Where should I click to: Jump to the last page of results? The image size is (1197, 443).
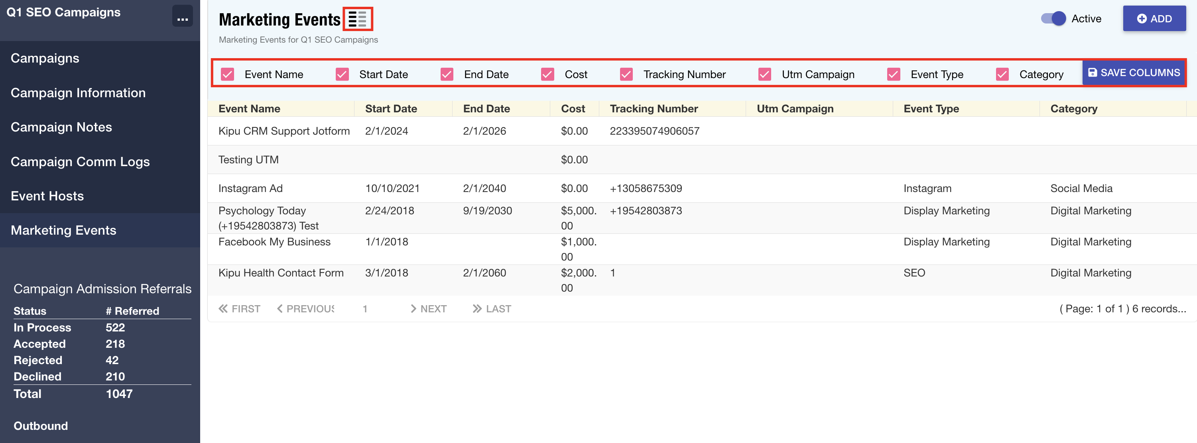[492, 309]
